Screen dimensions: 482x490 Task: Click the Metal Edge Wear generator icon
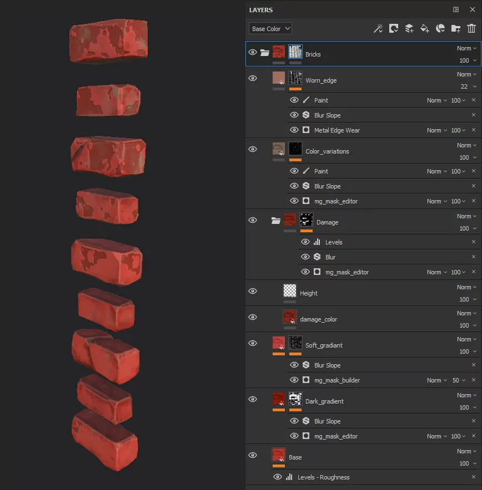(306, 130)
